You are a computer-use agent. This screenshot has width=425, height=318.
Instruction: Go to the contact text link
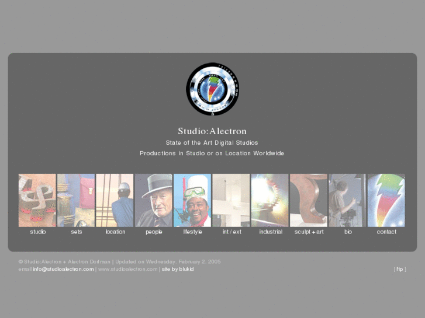[386, 232]
